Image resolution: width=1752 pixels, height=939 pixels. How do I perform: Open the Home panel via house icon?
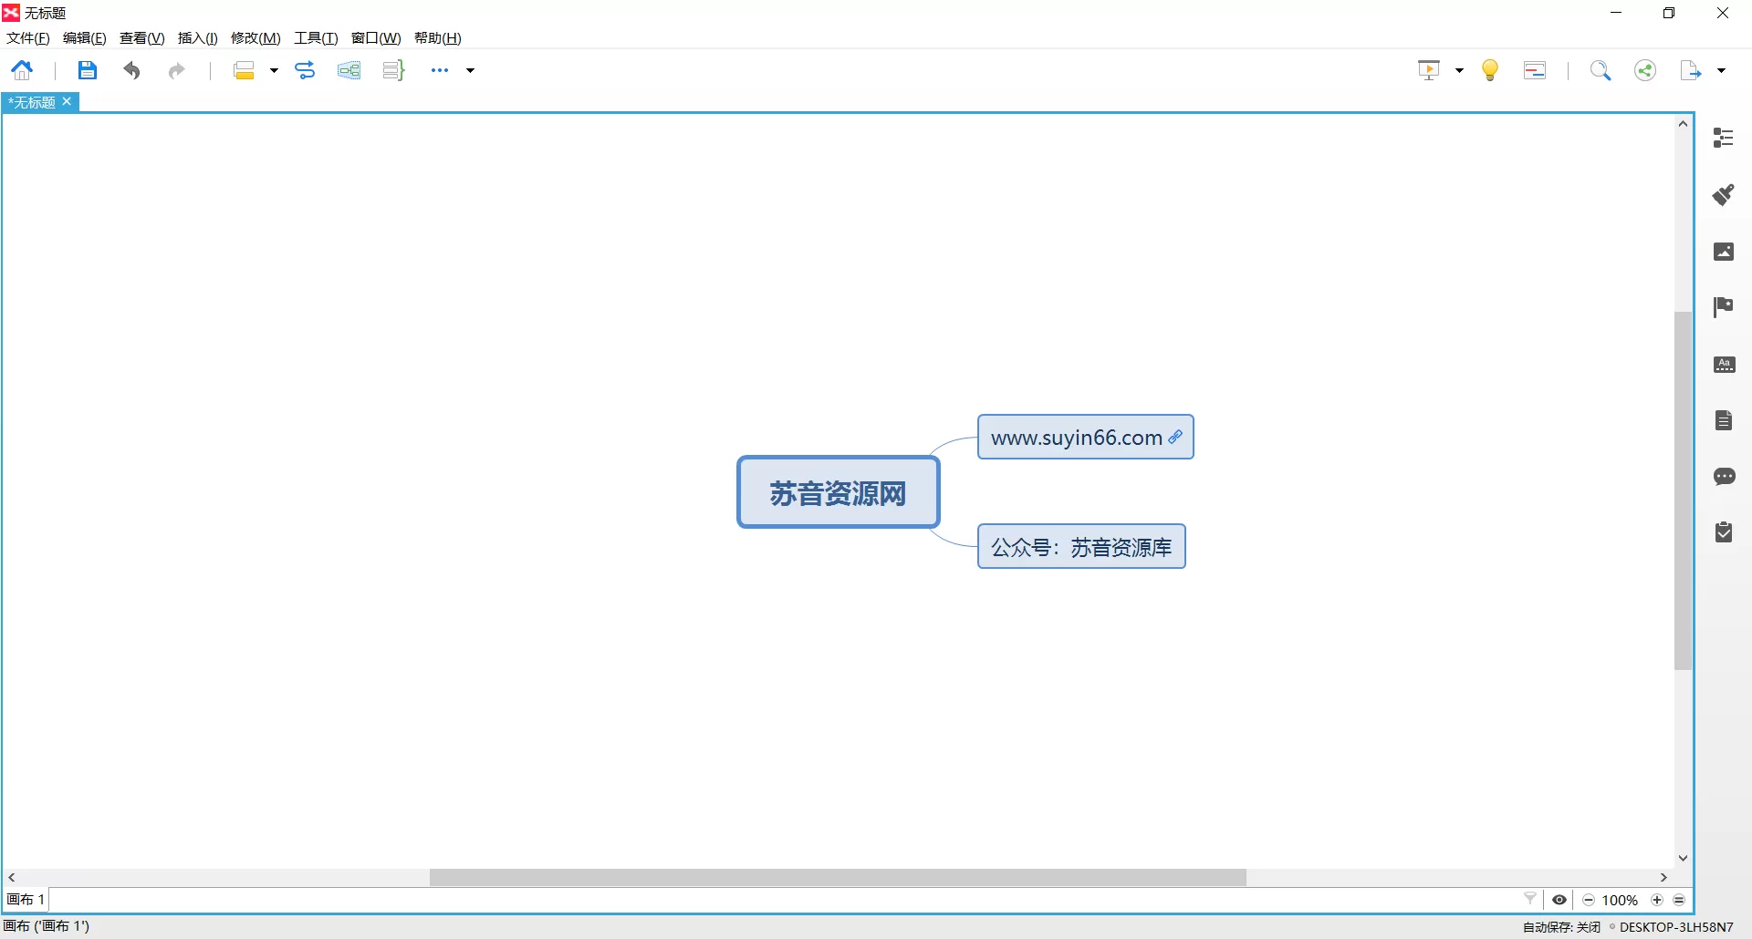pyautogui.click(x=22, y=69)
